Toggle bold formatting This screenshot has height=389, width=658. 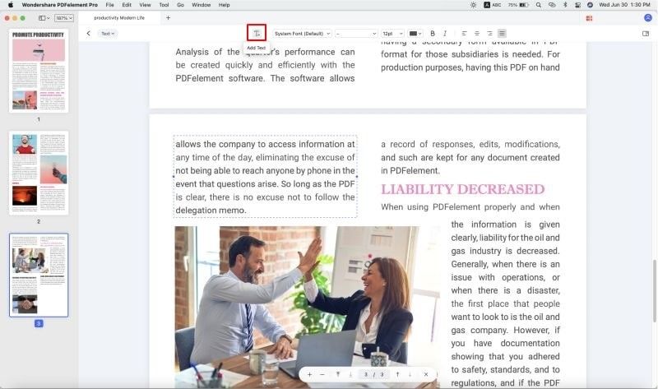click(x=433, y=33)
